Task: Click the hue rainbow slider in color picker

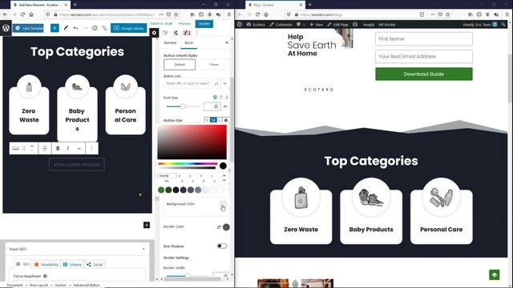Action: click(188, 163)
